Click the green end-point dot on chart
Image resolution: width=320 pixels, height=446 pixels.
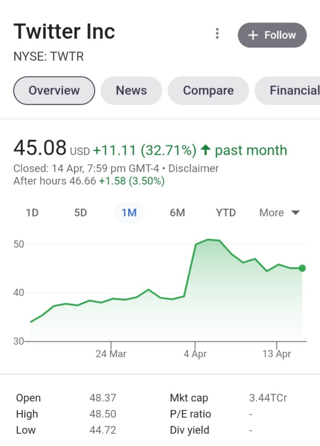point(302,268)
